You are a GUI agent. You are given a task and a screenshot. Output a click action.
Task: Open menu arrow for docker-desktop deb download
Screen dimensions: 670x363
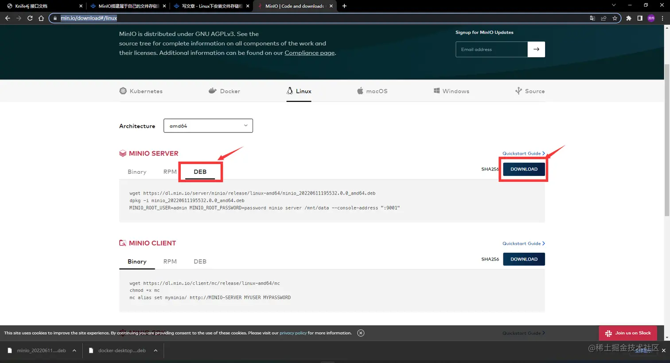[x=156, y=351]
